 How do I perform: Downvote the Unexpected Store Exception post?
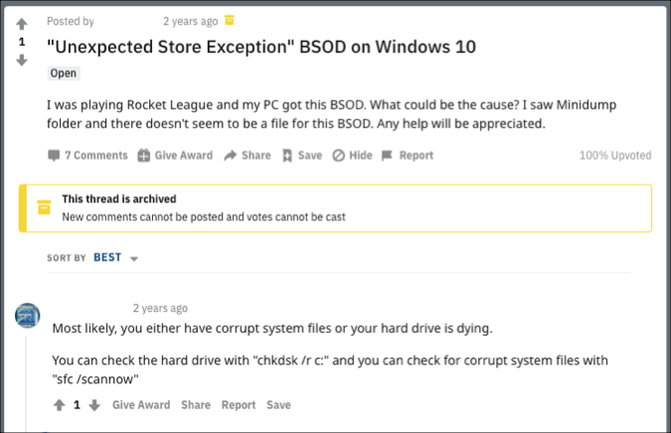click(x=22, y=61)
